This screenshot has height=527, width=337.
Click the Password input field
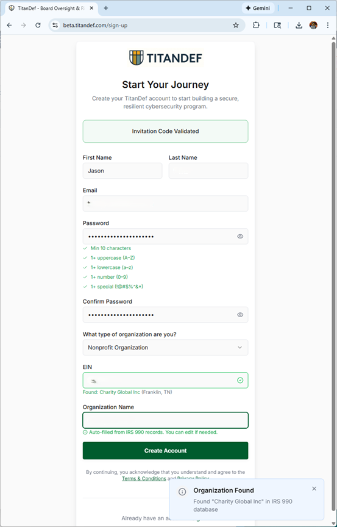166,236
